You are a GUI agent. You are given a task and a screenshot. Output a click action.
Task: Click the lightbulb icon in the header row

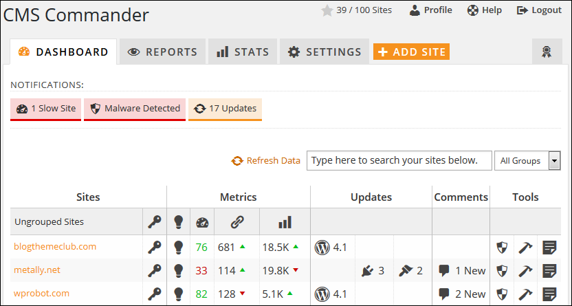pos(178,221)
